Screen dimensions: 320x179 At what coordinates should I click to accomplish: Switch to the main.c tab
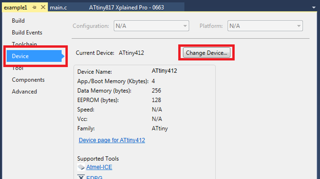pos(58,8)
